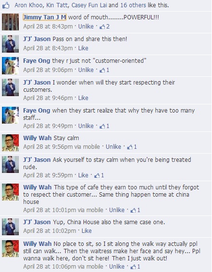Like J'J' Jason's 9:46pm comment
The height and width of the screenshot is (272, 212).
[83, 98]
